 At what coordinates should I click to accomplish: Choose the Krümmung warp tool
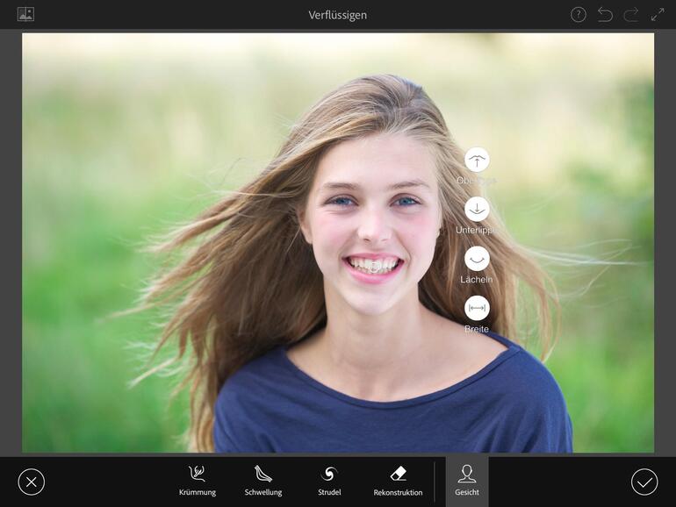[198, 481]
